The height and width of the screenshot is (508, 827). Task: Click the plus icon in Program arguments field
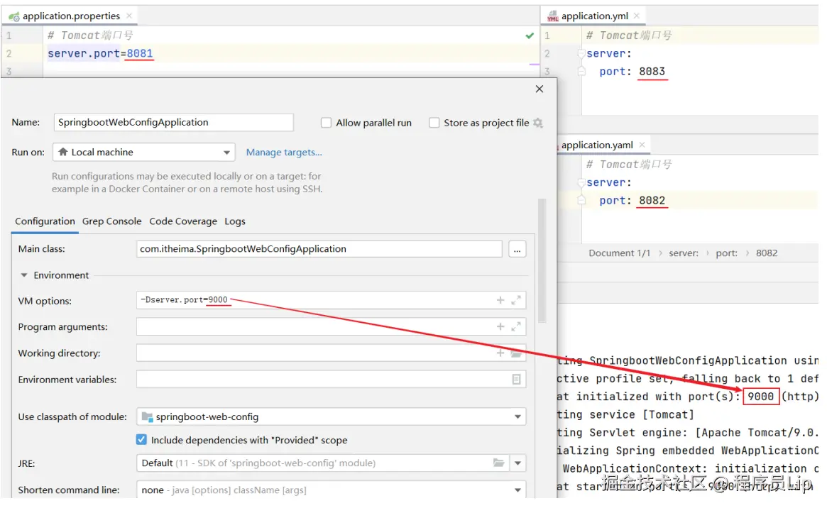(500, 326)
